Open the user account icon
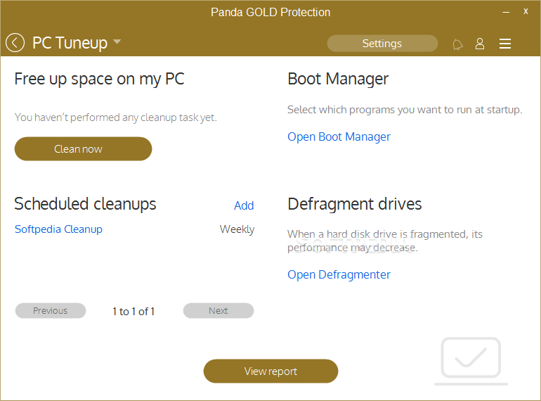Screen dimensions: 541x401 [480, 44]
